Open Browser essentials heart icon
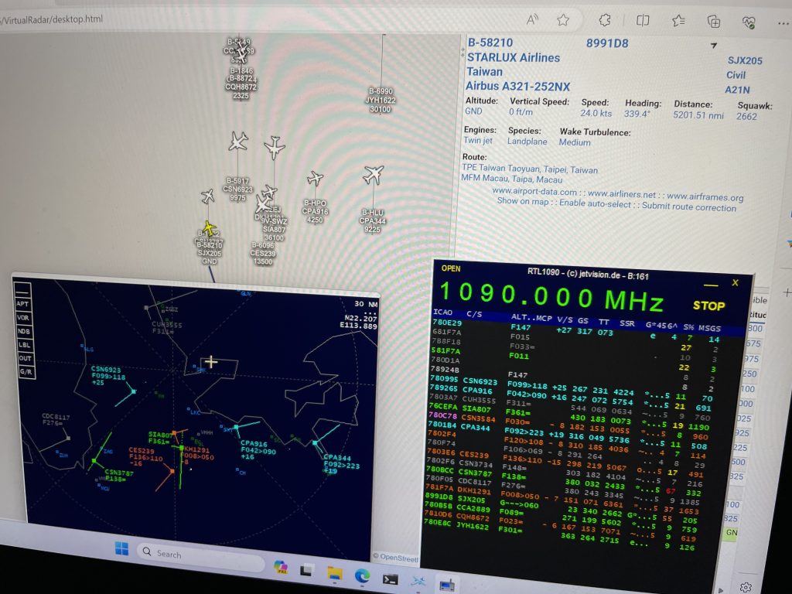The width and height of the screenshot is (792, 594). click(x=749, y=22)
